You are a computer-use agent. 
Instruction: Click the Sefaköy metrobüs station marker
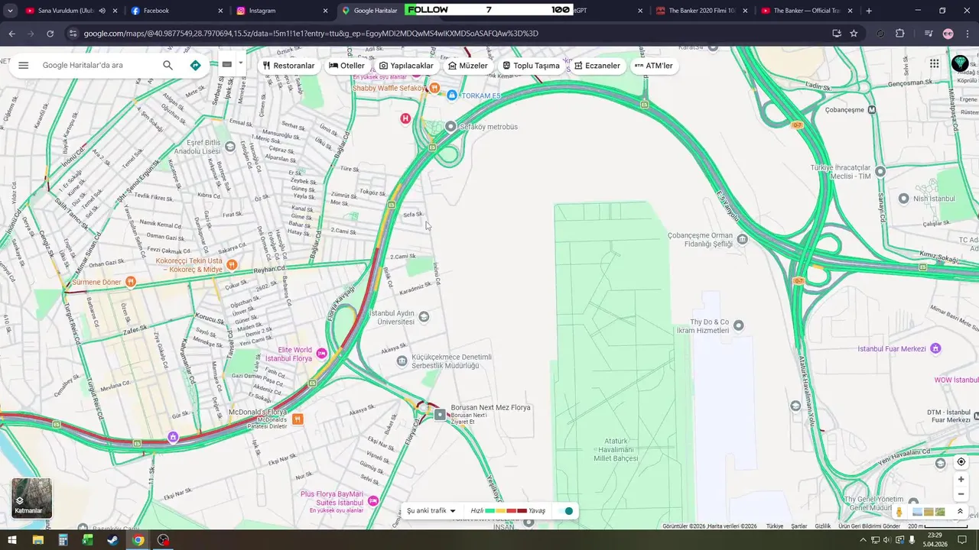[x=451, y=126]
